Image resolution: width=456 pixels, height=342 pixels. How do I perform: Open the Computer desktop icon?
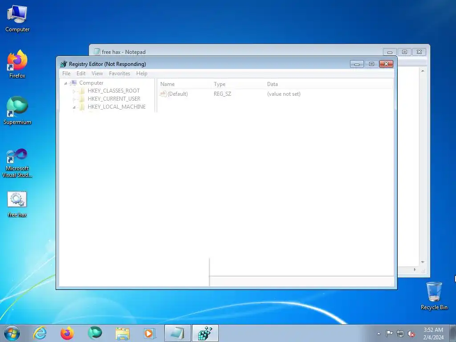coord(17,18)
